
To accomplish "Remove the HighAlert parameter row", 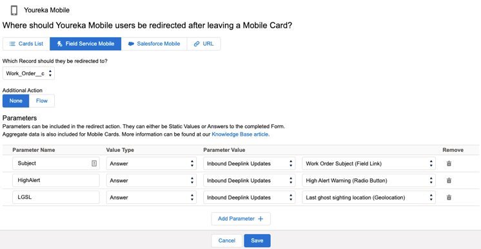I will (x=449, y=180).
